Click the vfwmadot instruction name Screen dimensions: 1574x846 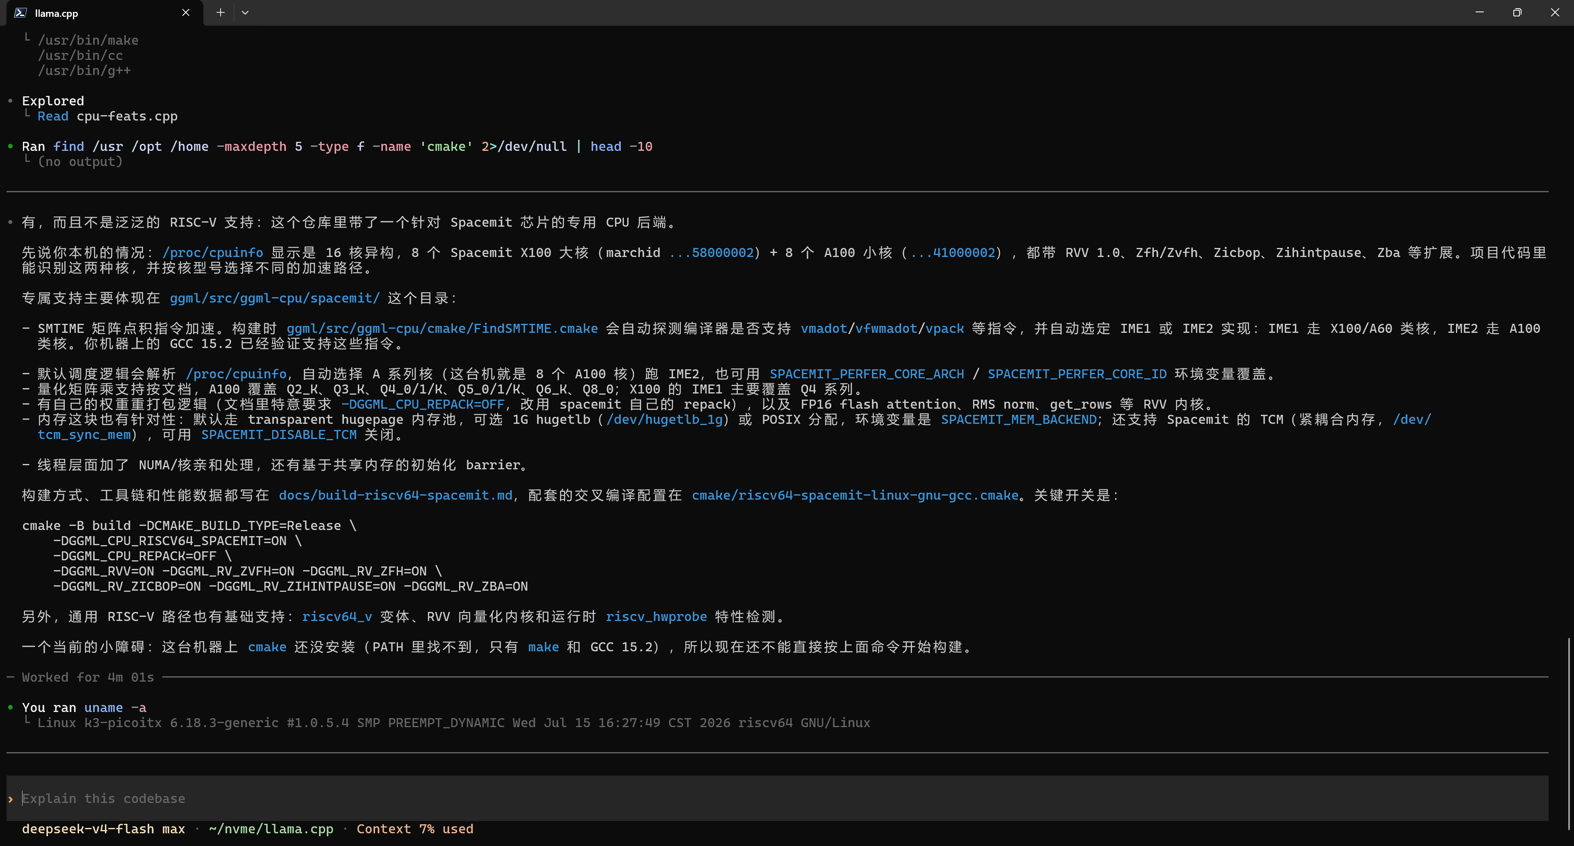[886, 329]
